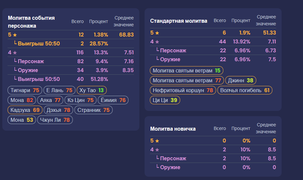Viewport: 303px width, 180px height.
Task: Click 5 star icon in Молитва события персонажа
Action: coord(15,35)
